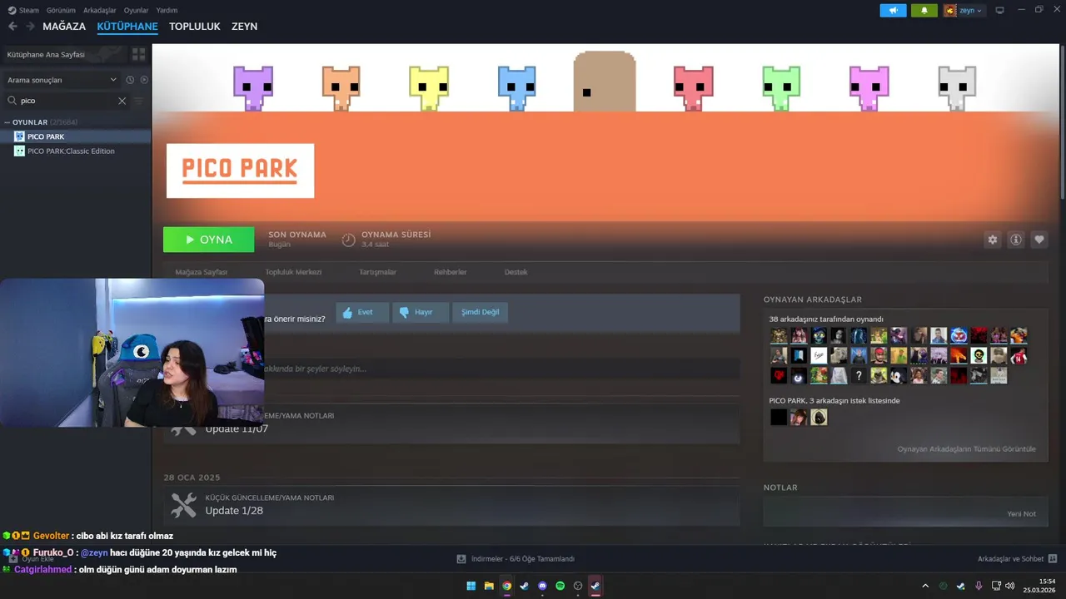The image size is (1066, 599).
Task: Open the Destek tab
Action: click(516, 272)
